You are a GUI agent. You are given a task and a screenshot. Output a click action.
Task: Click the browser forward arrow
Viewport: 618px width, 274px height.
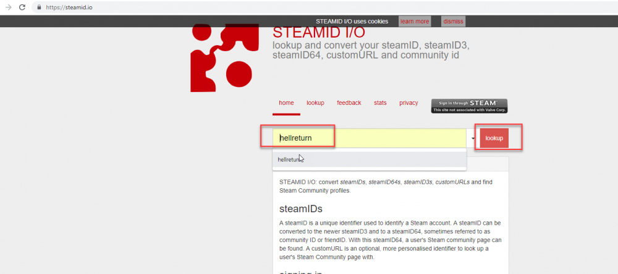click(8, 7)
